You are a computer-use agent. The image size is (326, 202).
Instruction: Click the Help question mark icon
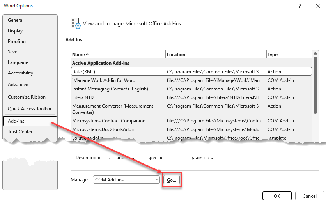[299, 6]
